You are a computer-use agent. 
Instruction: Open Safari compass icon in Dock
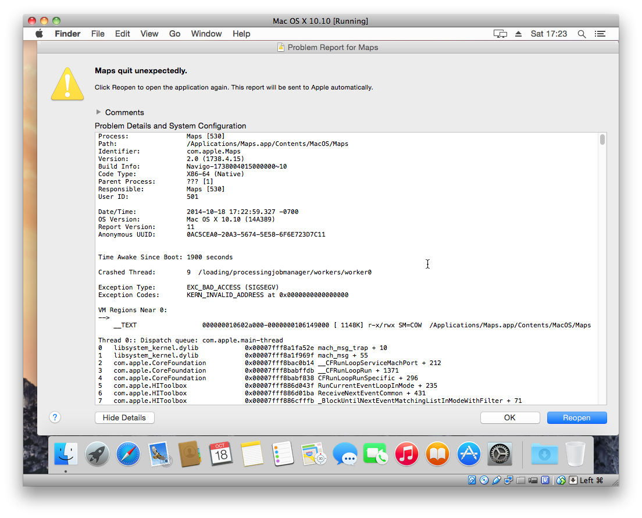point(128,453)
